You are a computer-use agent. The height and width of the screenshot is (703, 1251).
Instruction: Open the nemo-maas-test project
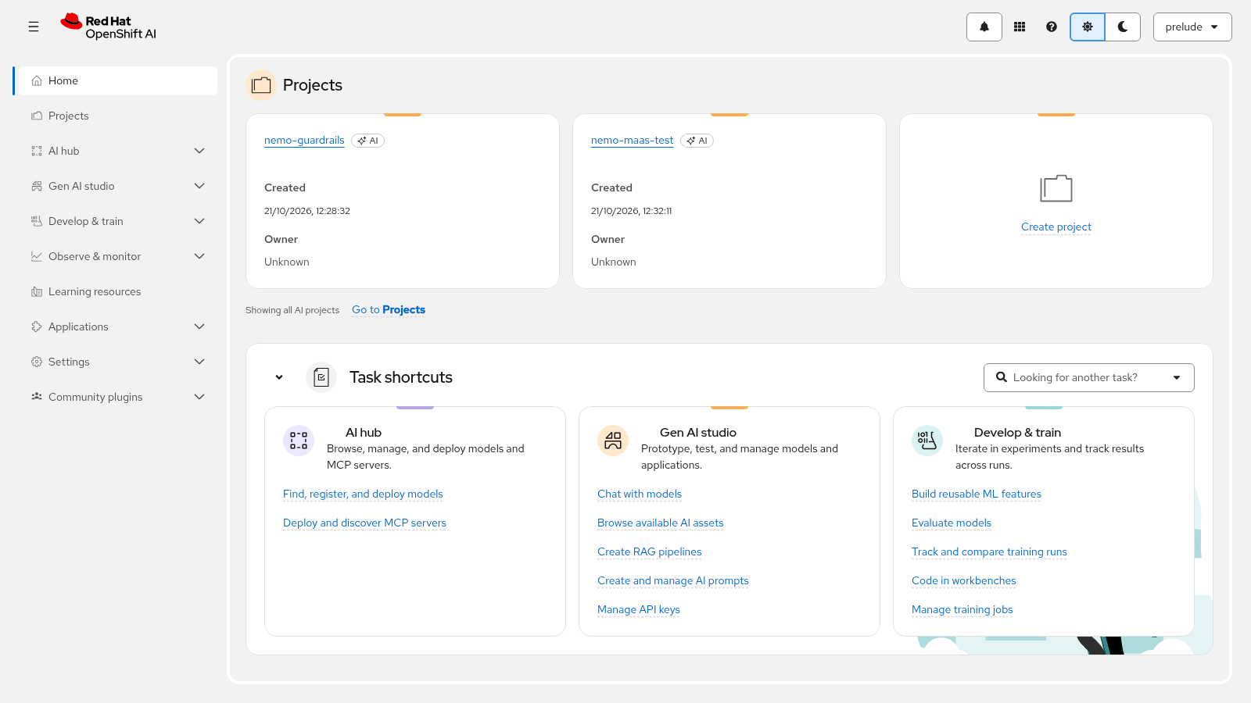pyautogui.click(x=632, y=141)
